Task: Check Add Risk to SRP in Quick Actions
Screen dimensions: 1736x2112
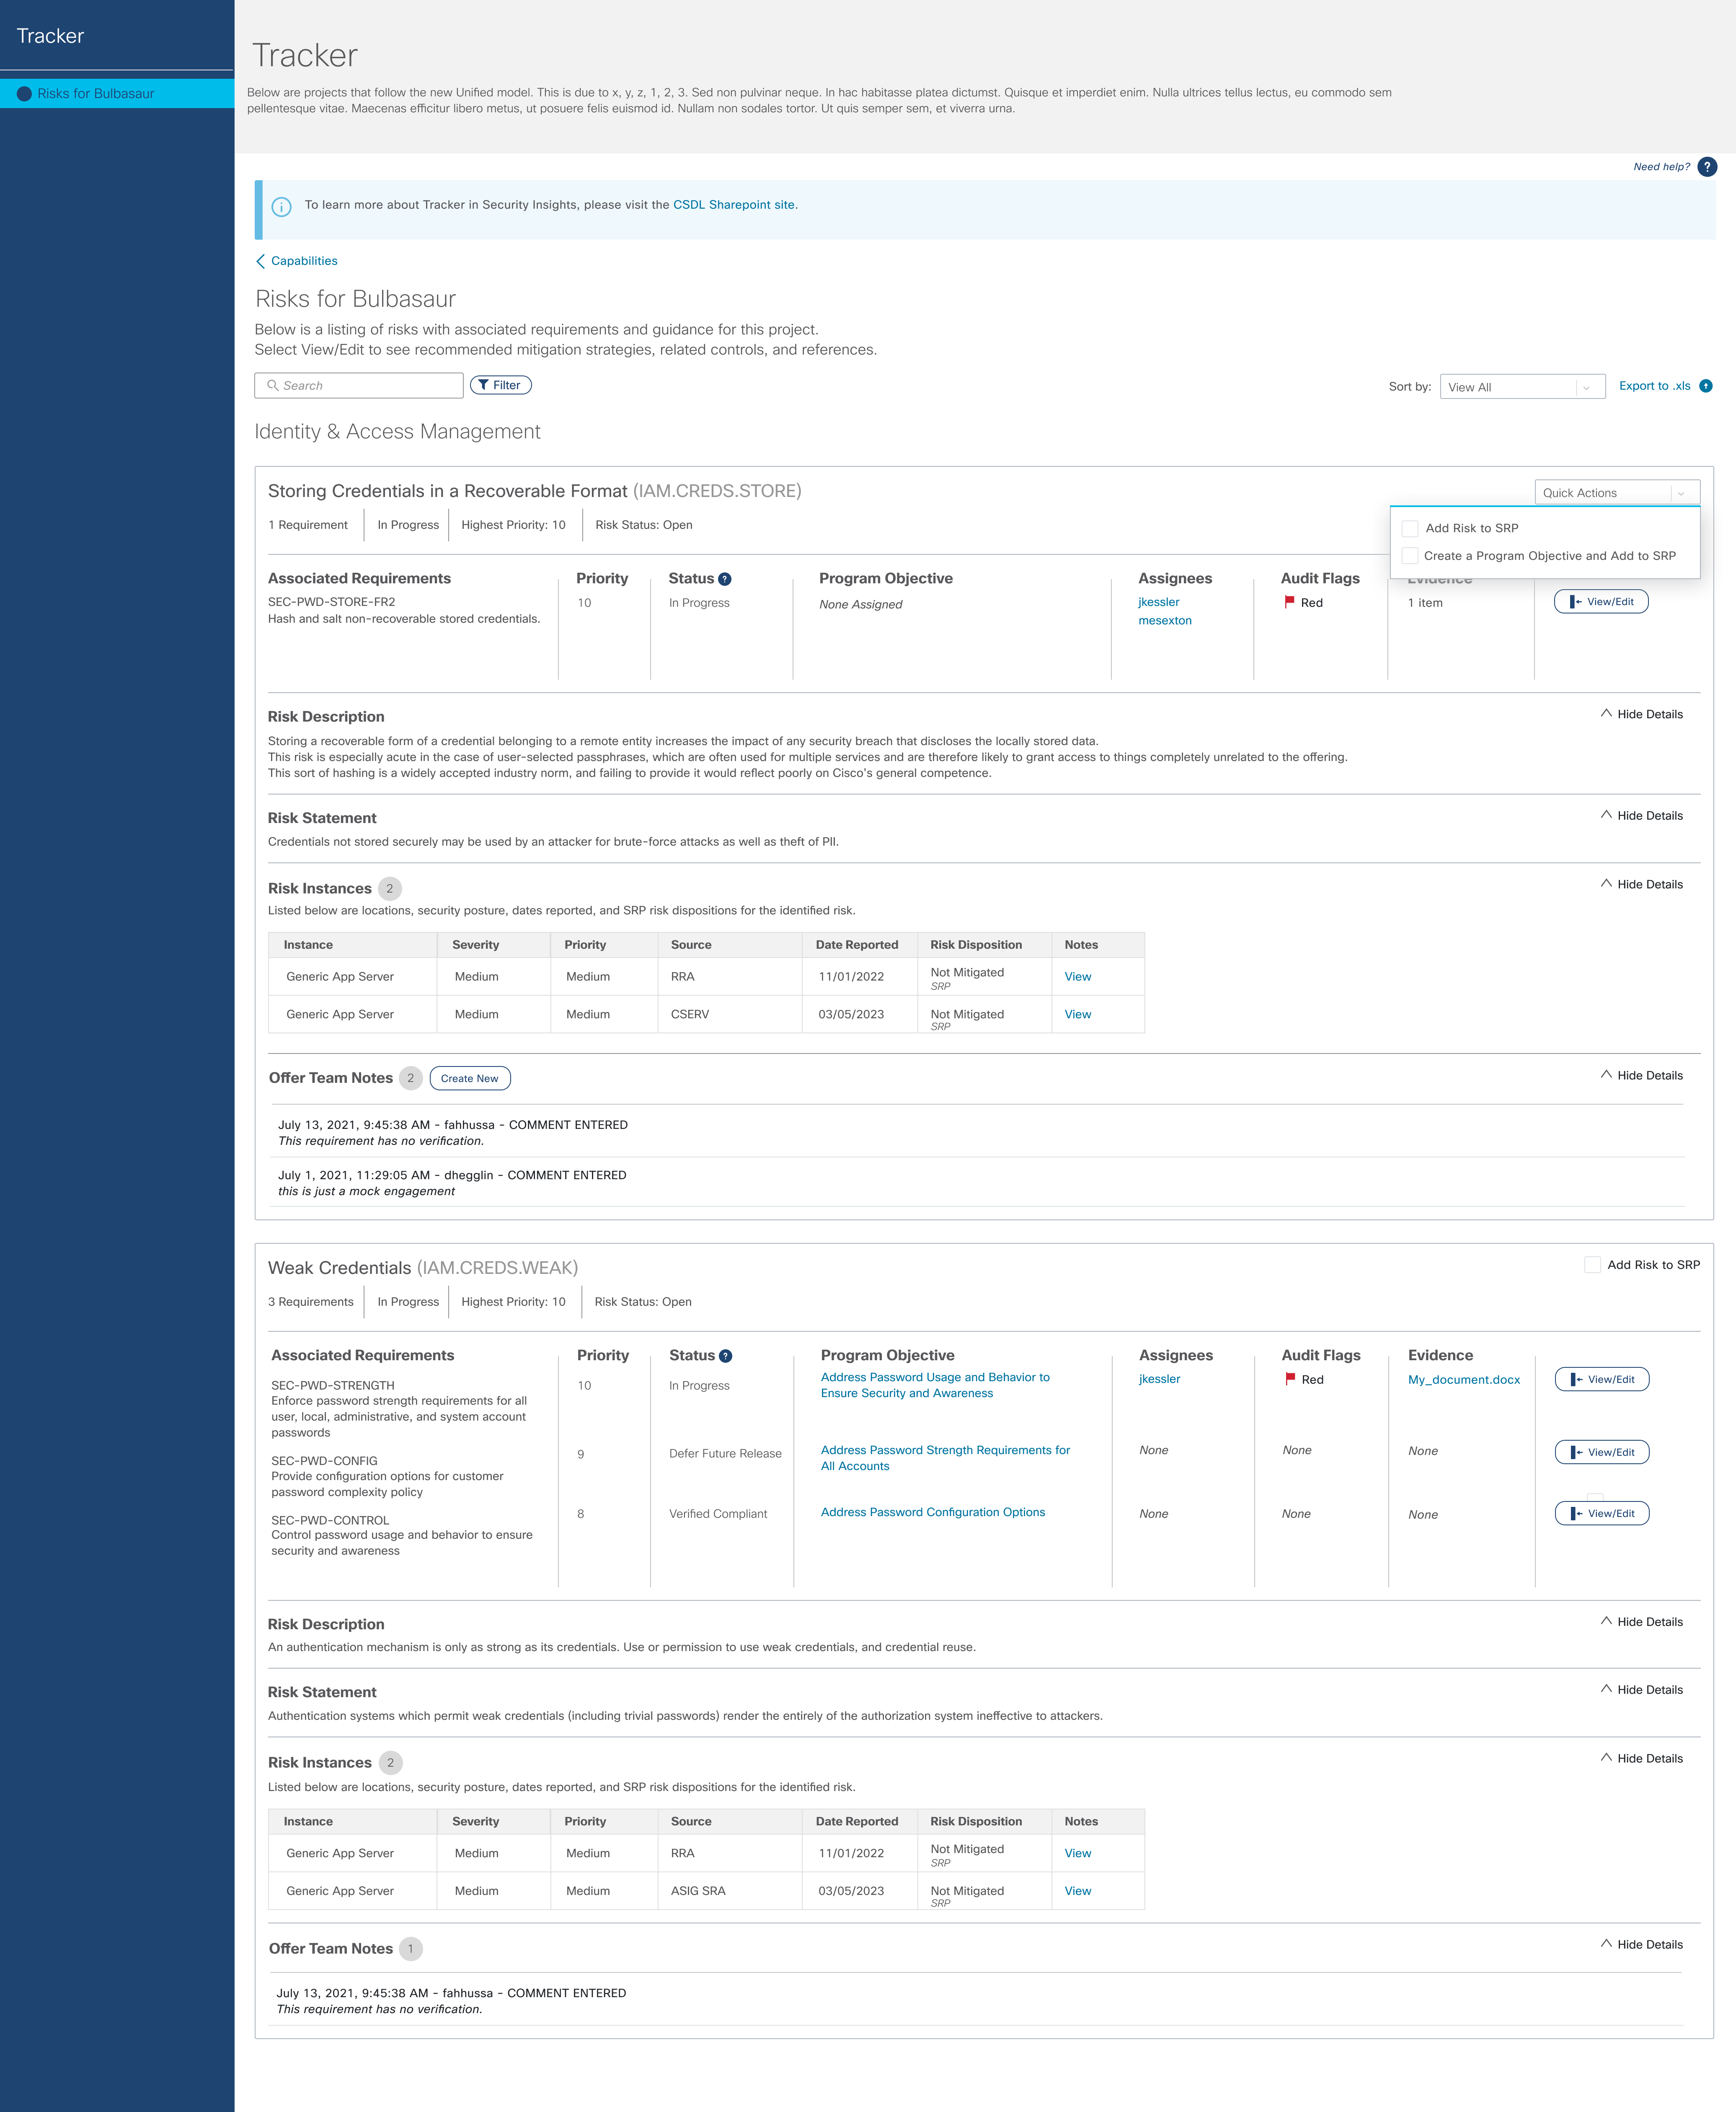Action: (1410, 528)
